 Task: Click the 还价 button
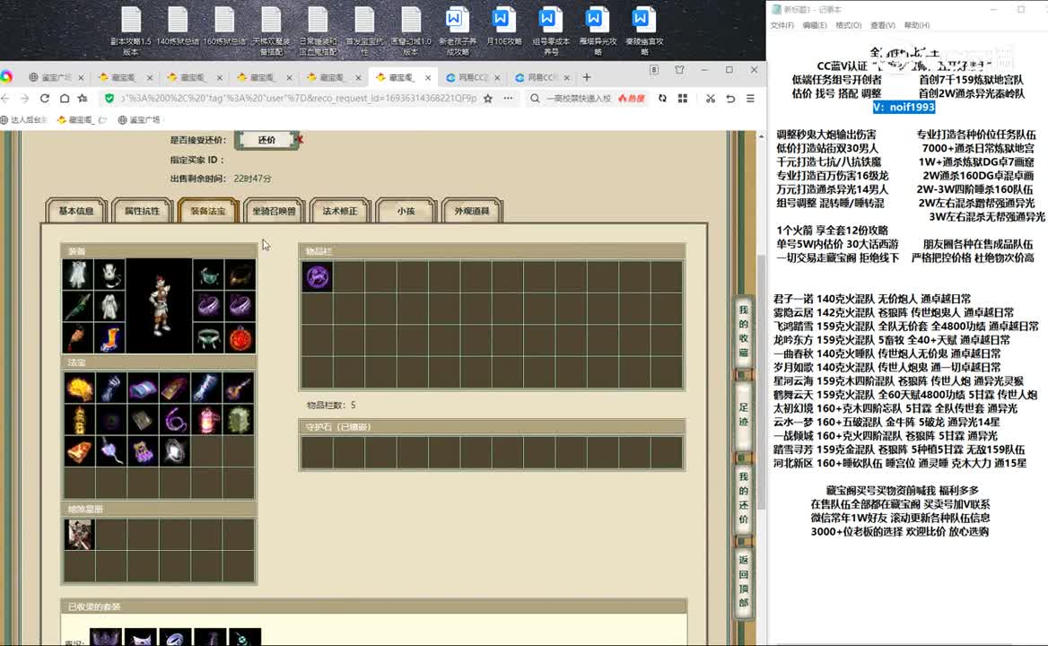pyautogui.click(x=266, y=140)
